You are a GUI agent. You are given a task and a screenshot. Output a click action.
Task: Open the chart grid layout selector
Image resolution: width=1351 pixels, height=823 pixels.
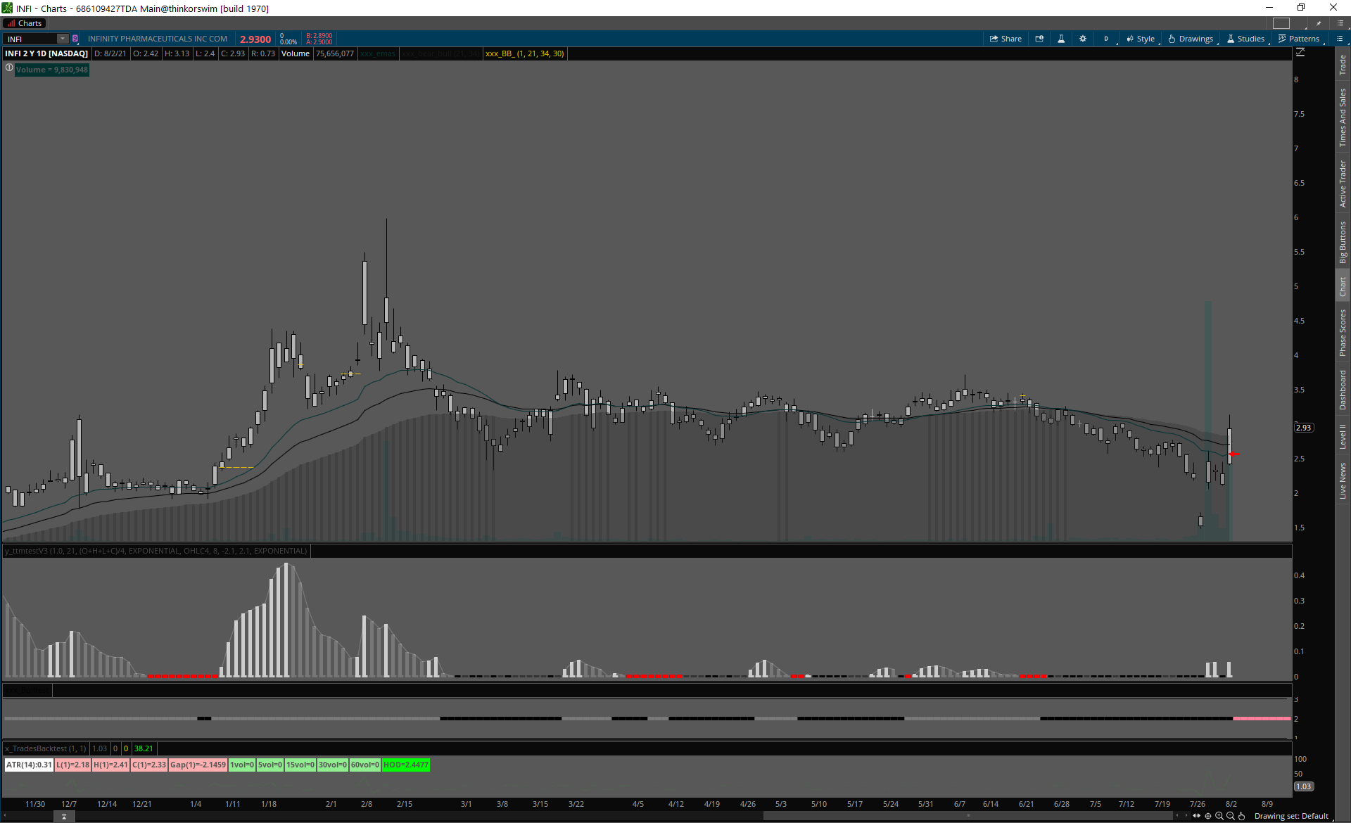tap(1281, 23)
